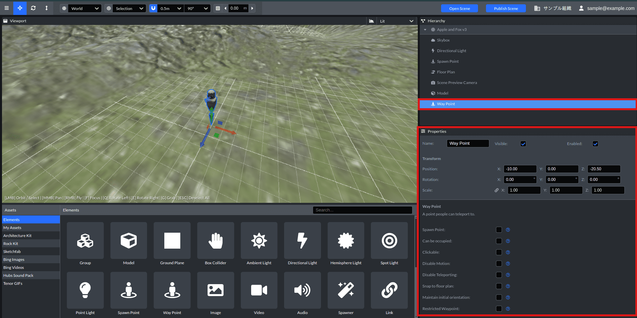637x318 pixels.
Task: Select the translate (move) tool icon
Action: coord(20,8)
